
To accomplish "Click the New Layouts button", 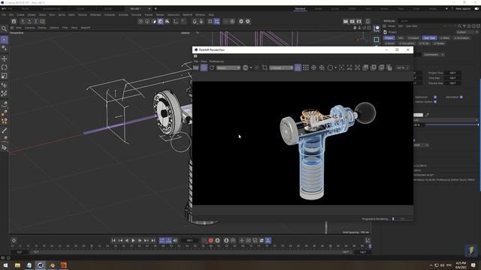I will click(463, 8).
